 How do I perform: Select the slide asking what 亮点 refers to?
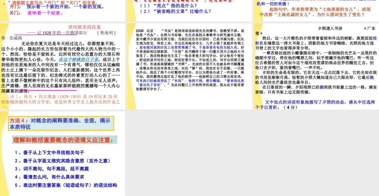(x=189, y=11)
